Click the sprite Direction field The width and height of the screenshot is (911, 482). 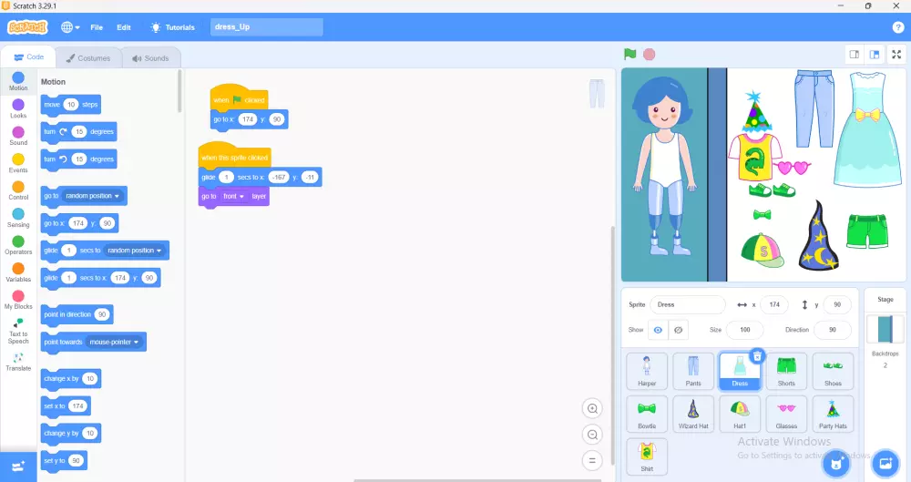coord(832,330)
